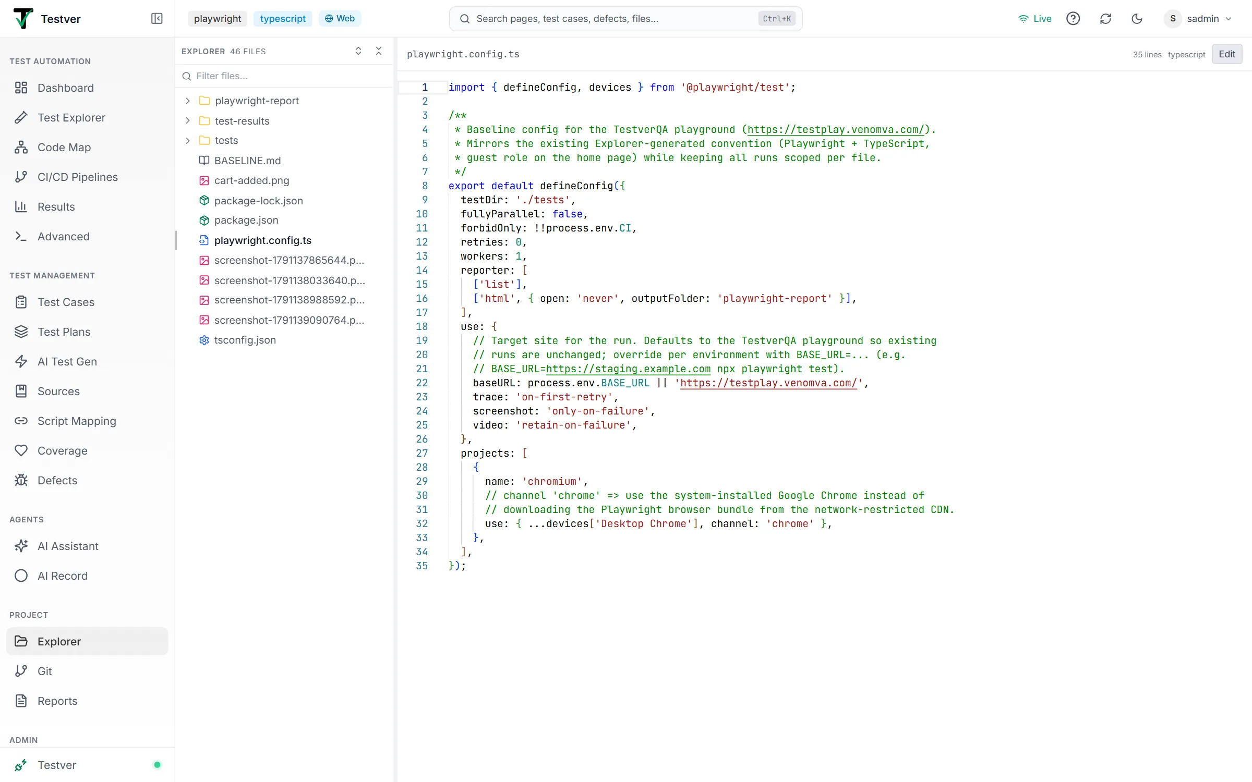Open Test Explorer page

click(x=87, y=117)
